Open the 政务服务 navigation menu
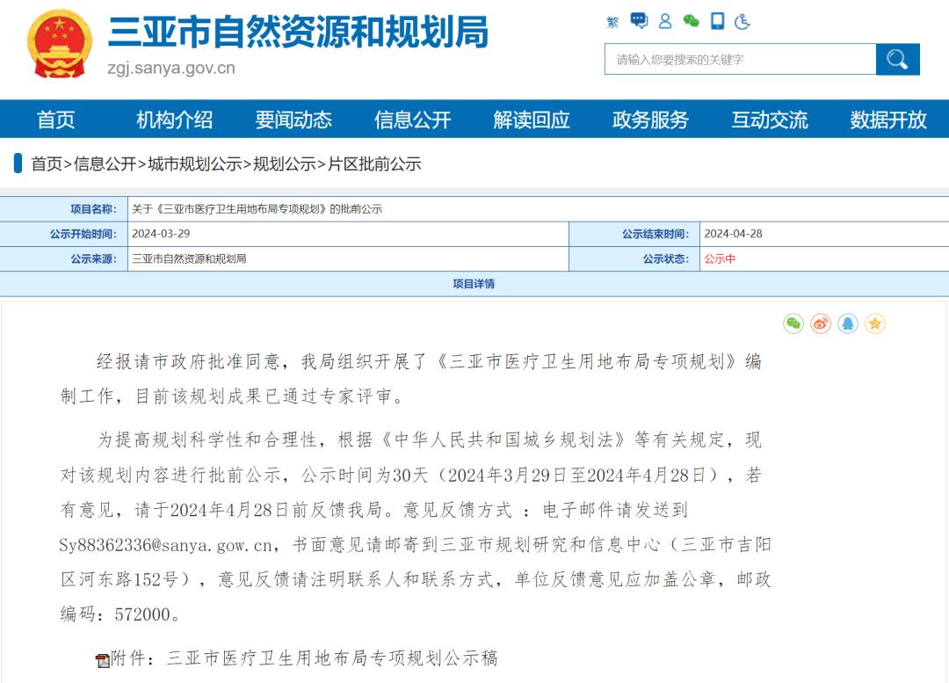This screenshot has width=949, height=683. tap(650, 120)
